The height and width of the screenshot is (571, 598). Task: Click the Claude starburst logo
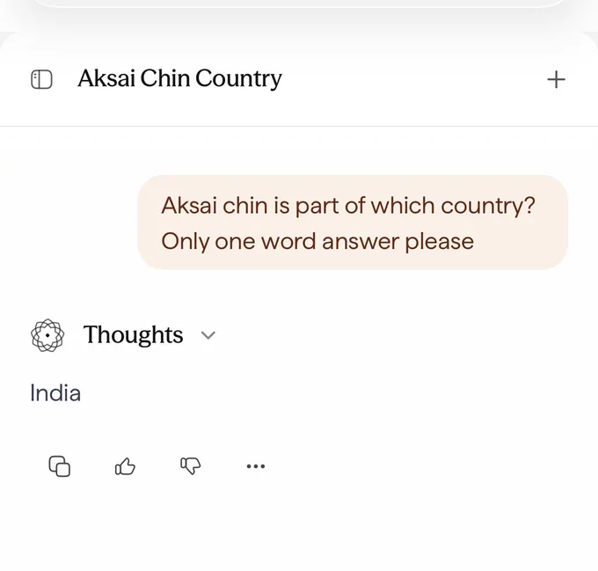(x=47, y=335)
